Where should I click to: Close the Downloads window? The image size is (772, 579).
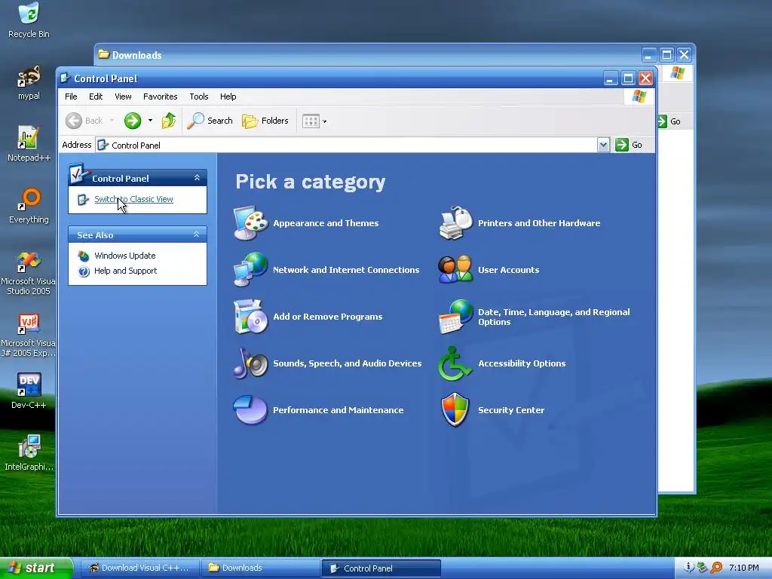(x=684, y=54)
